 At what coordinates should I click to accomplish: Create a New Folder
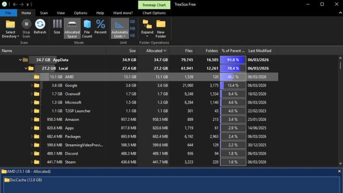coord(161,29)
